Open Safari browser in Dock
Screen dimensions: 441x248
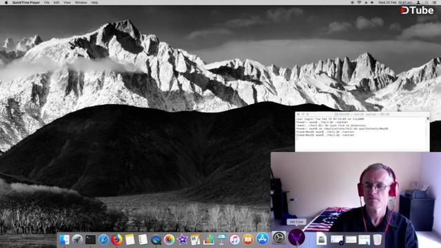(103, 240)
